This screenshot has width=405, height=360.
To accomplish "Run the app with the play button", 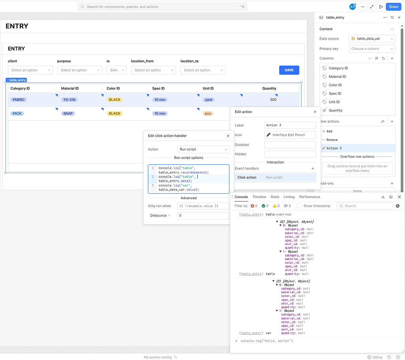I will (381, 7).
